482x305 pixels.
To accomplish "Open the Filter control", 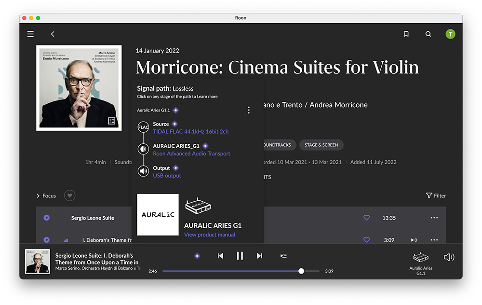I will 436,196.
